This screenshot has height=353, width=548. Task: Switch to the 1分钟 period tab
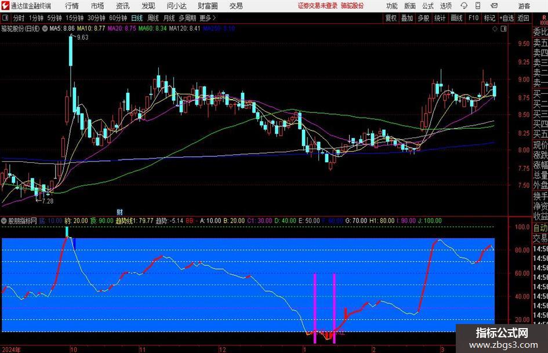(x=36, y=18)
